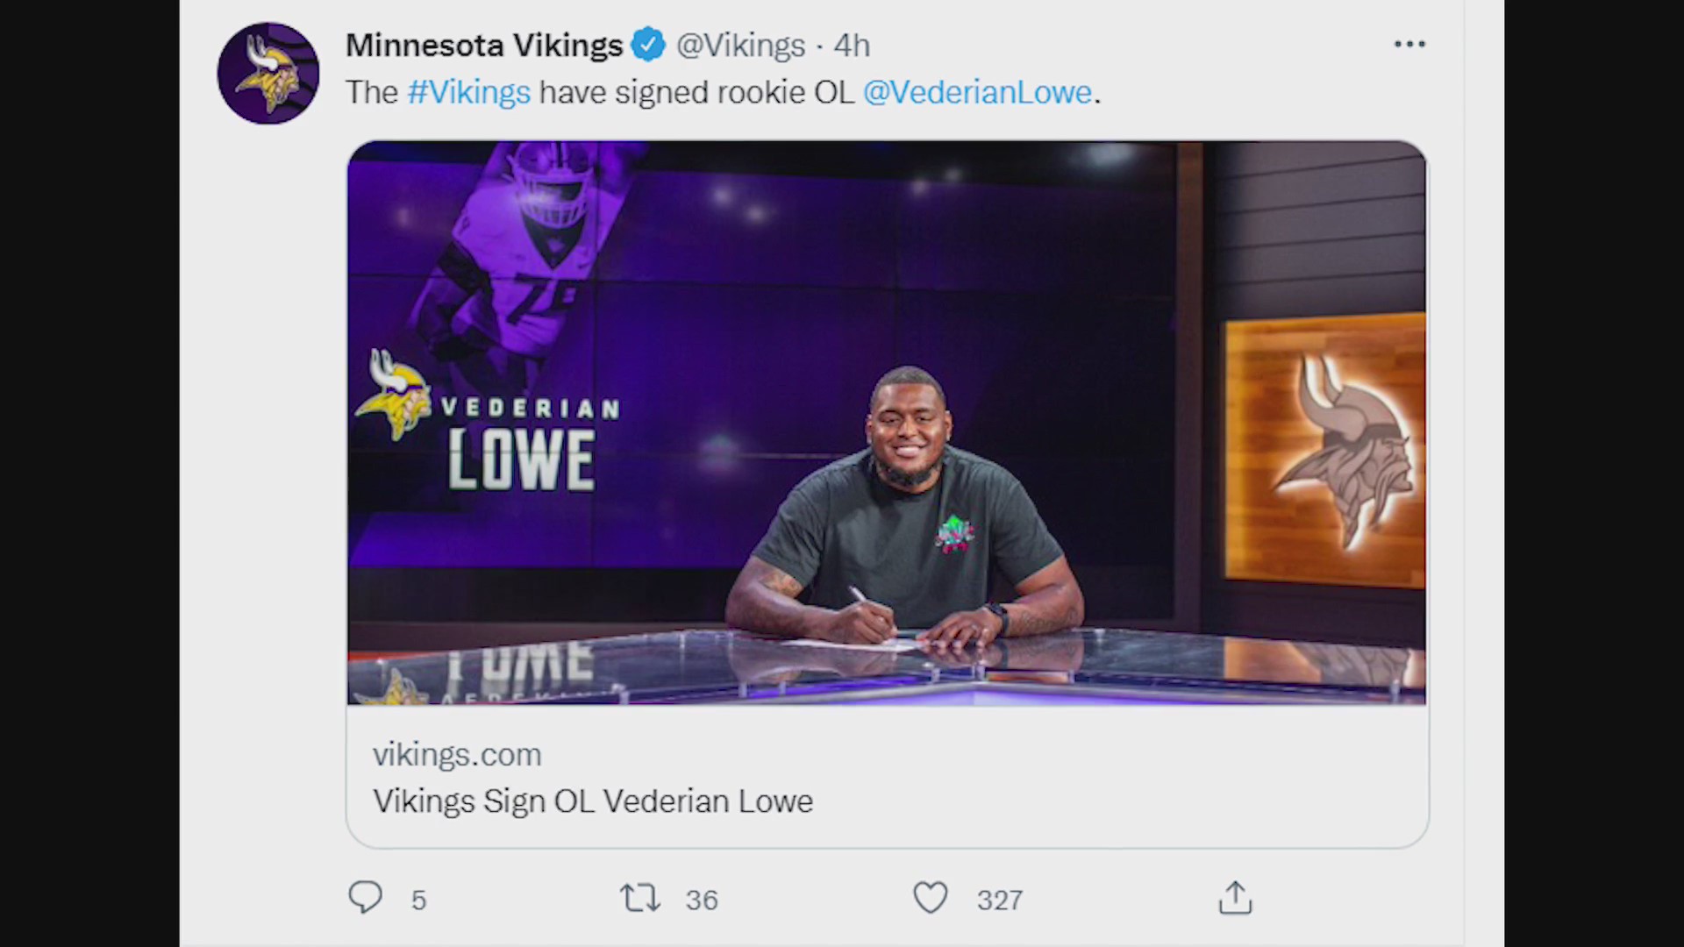Select the @Vikings handle
1684x947 pixels.
pyautogui.click(x=739, y=45)
